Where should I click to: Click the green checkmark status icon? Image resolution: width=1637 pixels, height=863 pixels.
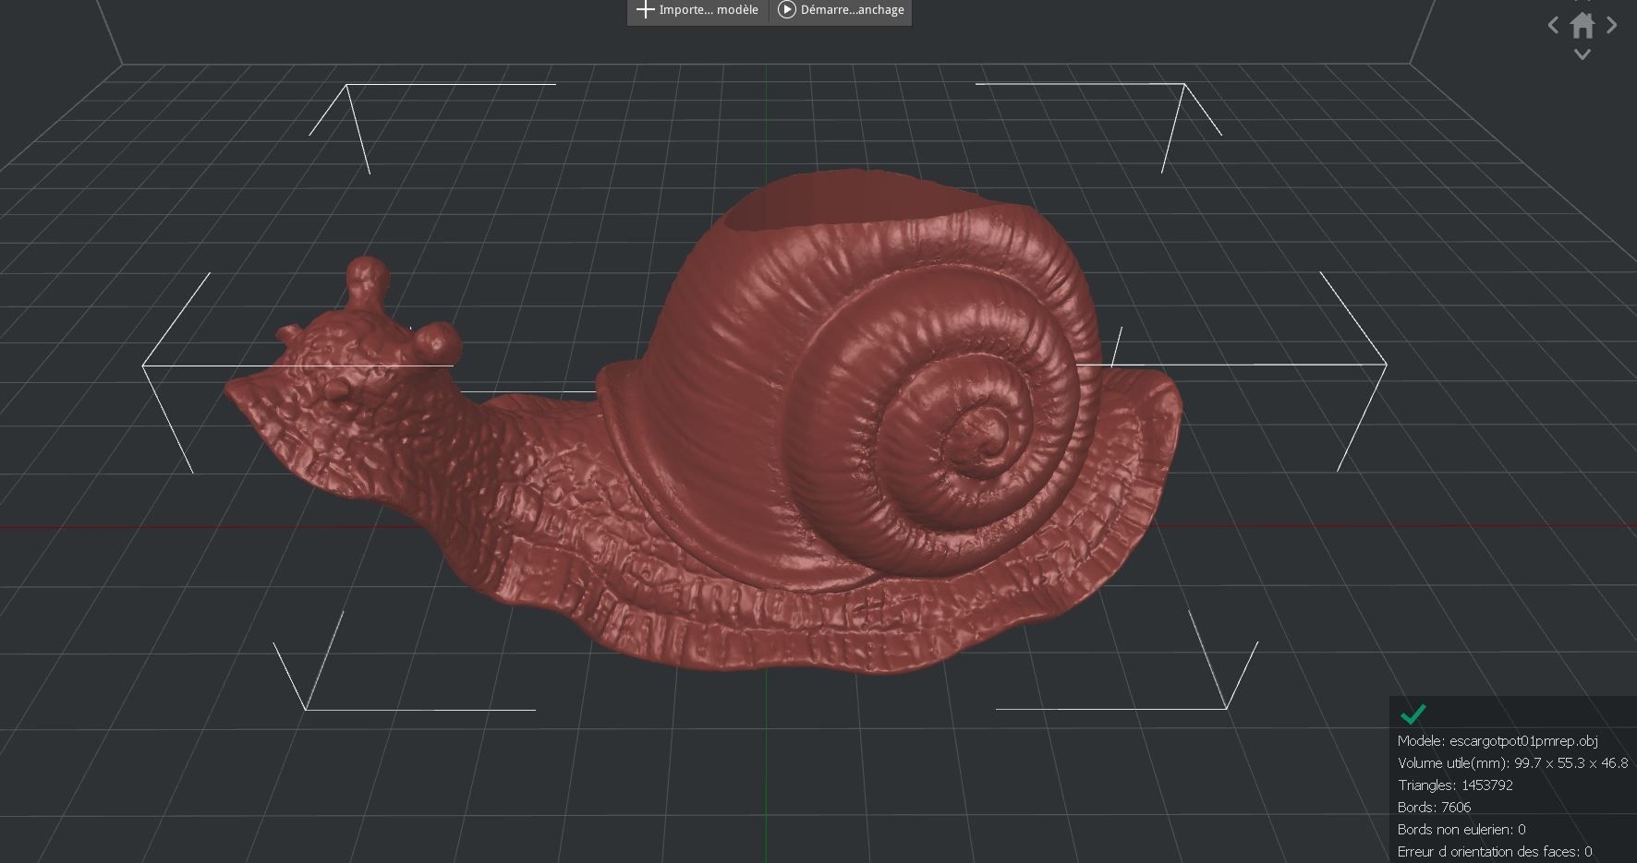click(x=1413, y=713)
